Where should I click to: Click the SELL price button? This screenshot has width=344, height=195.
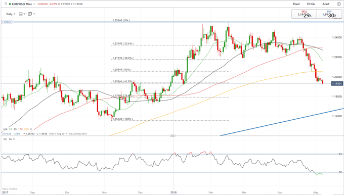click(304, 14)
